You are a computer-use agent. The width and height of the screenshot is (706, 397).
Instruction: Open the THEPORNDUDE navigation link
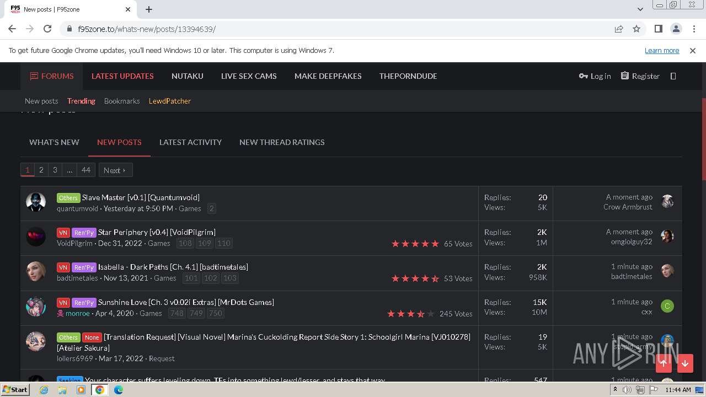(408, 76)
